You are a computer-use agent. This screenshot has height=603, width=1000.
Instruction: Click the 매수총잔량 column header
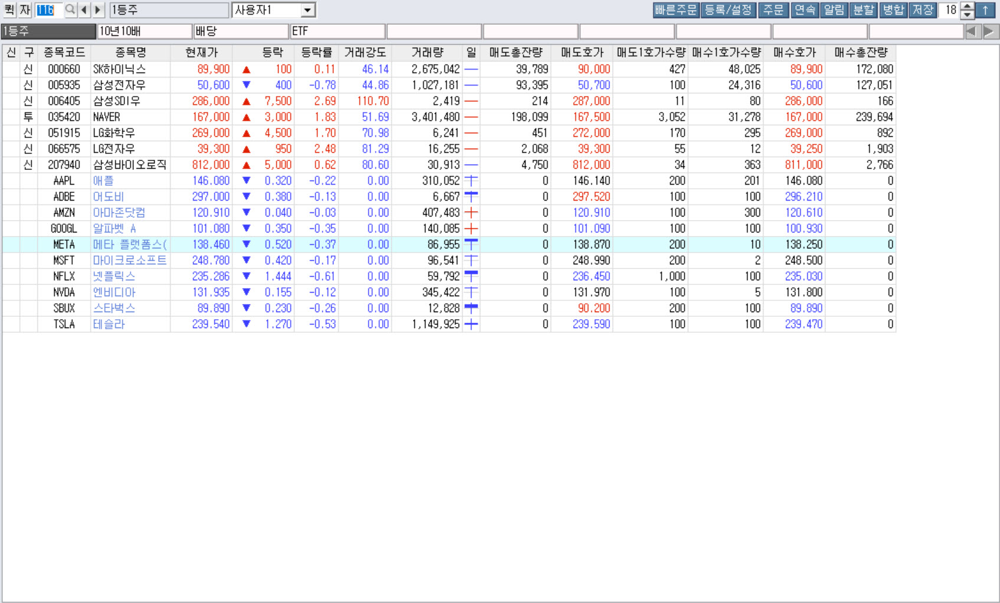click(x=861, y=53)
